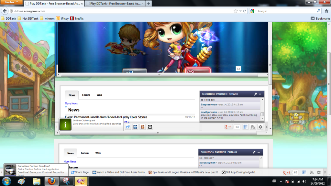Open More News link in the lower page
331x186 pixels.
70,161
